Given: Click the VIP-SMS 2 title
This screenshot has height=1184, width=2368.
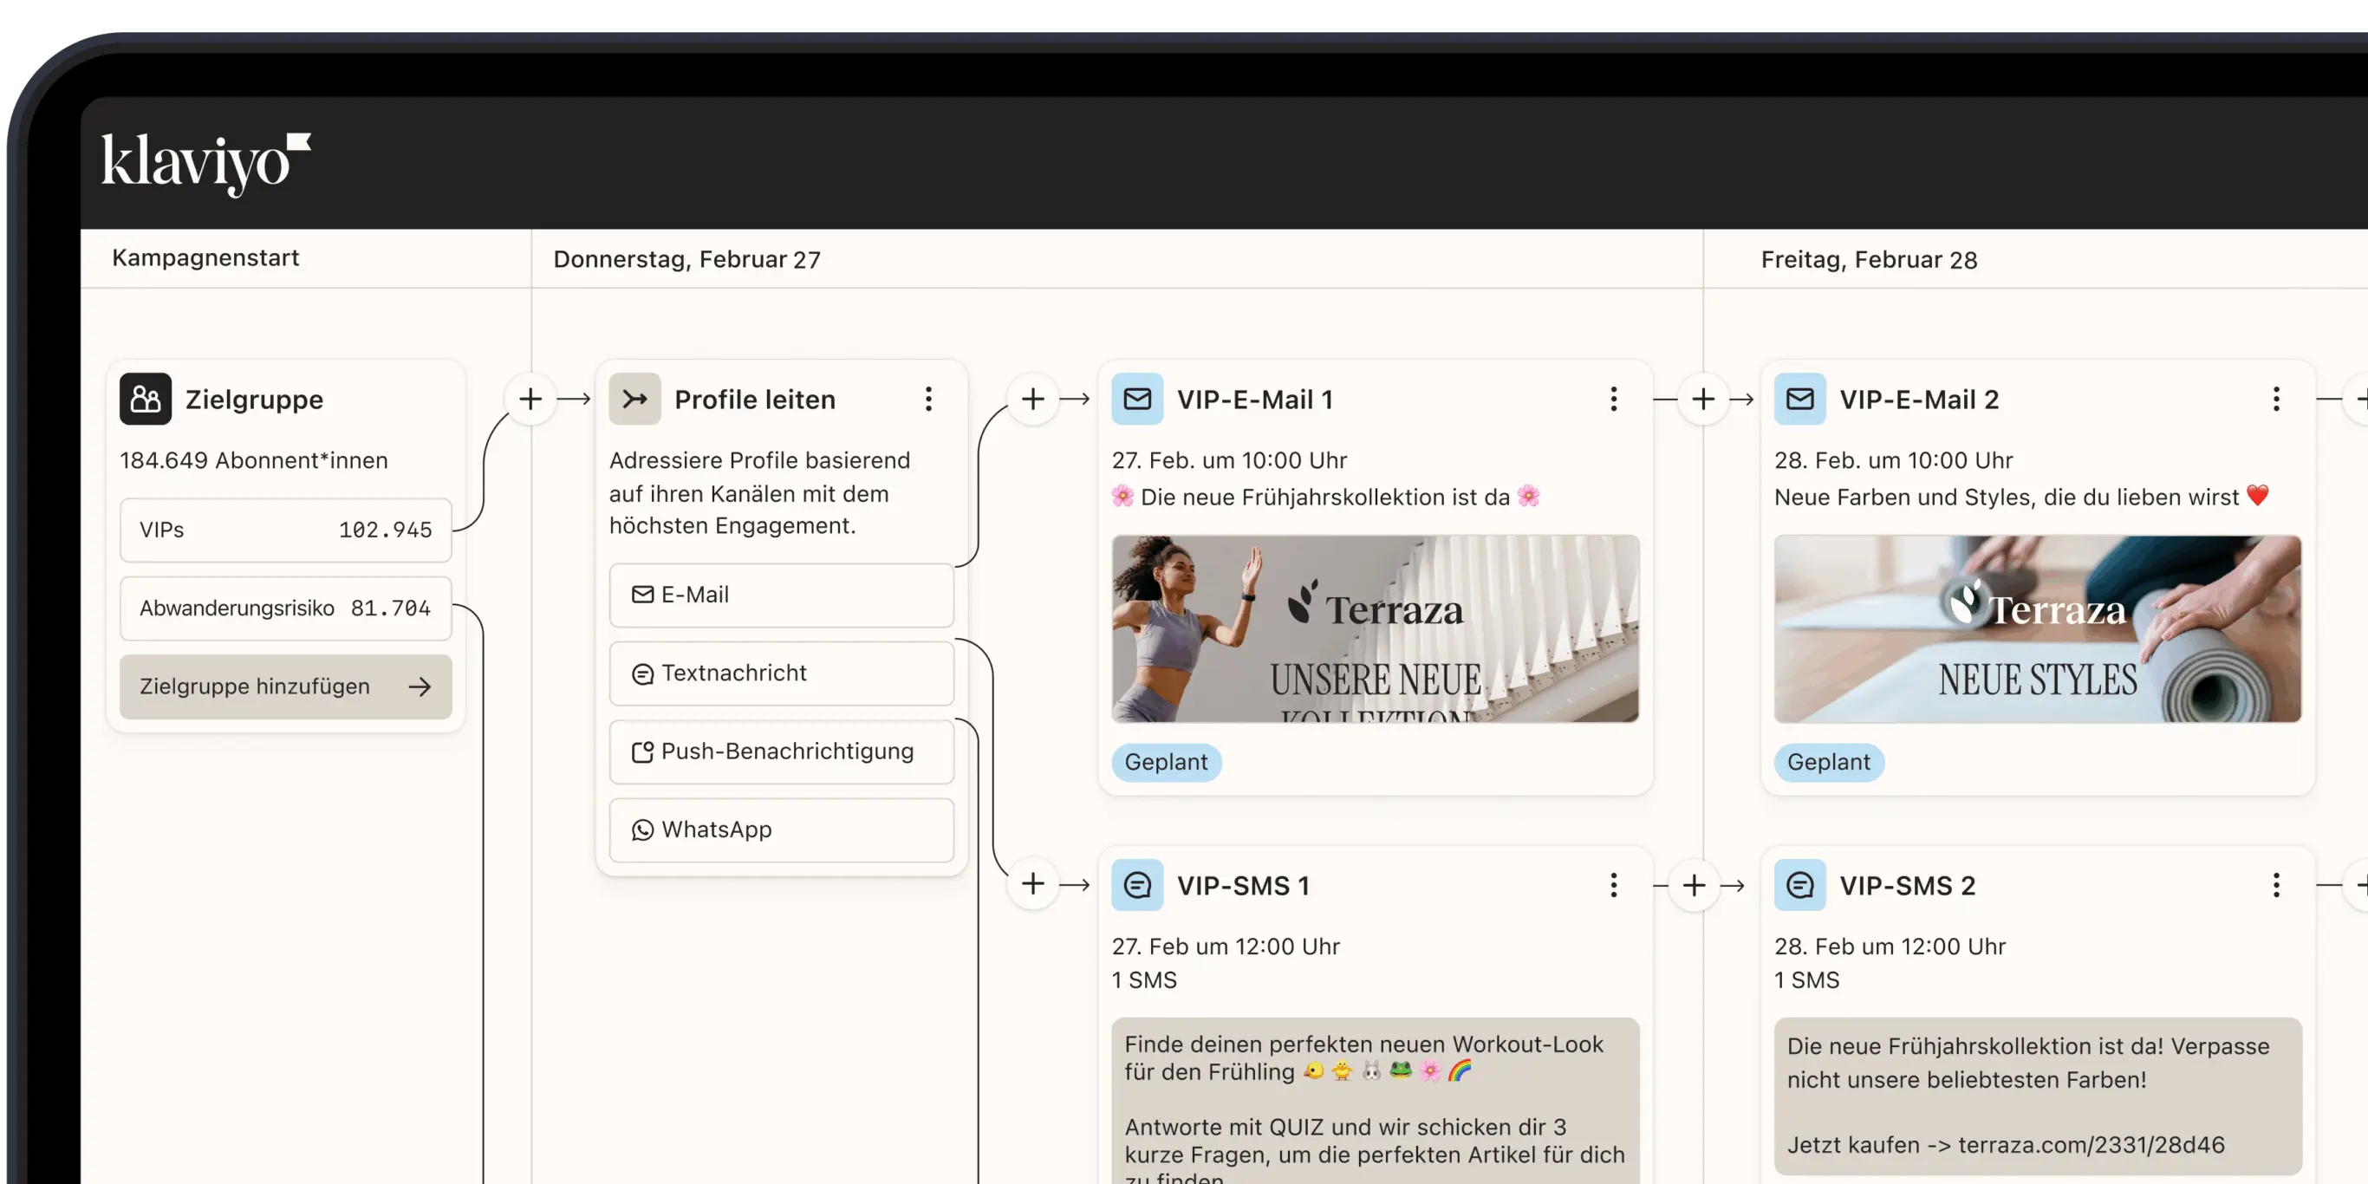Looking at the screenshot, I should [x=1908, y=885].
